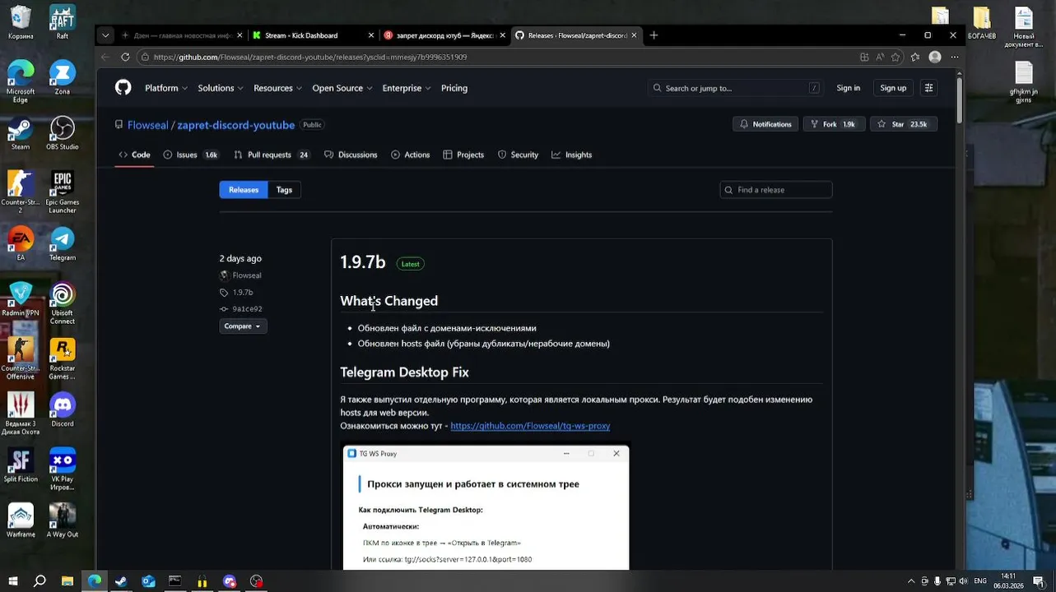Open the 1.9.7b release title
The height and width of the screenshot is (592, 1056).
point(363,262)
